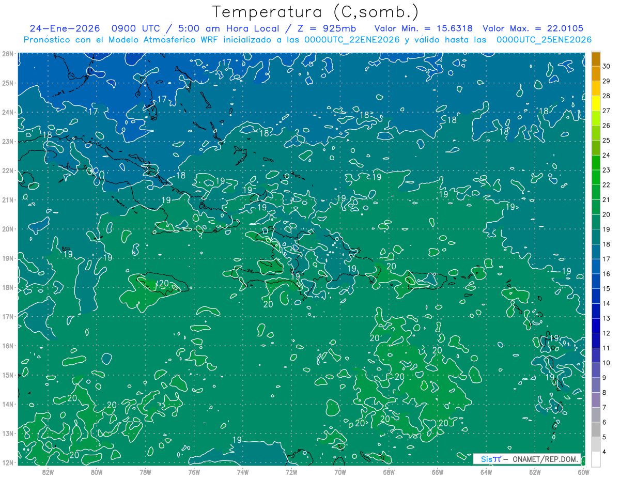Screen dimensions: 620x479
Task: Click the "62W" longitude axis label
Action: click(535, 471)
